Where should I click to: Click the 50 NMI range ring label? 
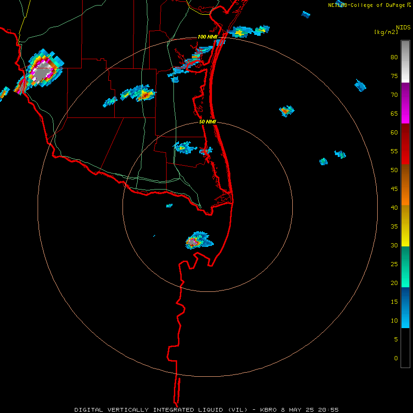click(x=207, y=122)
